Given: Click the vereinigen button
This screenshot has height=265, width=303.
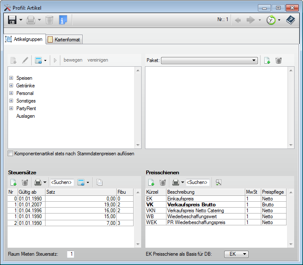Looking at the screenshot, I should click(98, 60).
